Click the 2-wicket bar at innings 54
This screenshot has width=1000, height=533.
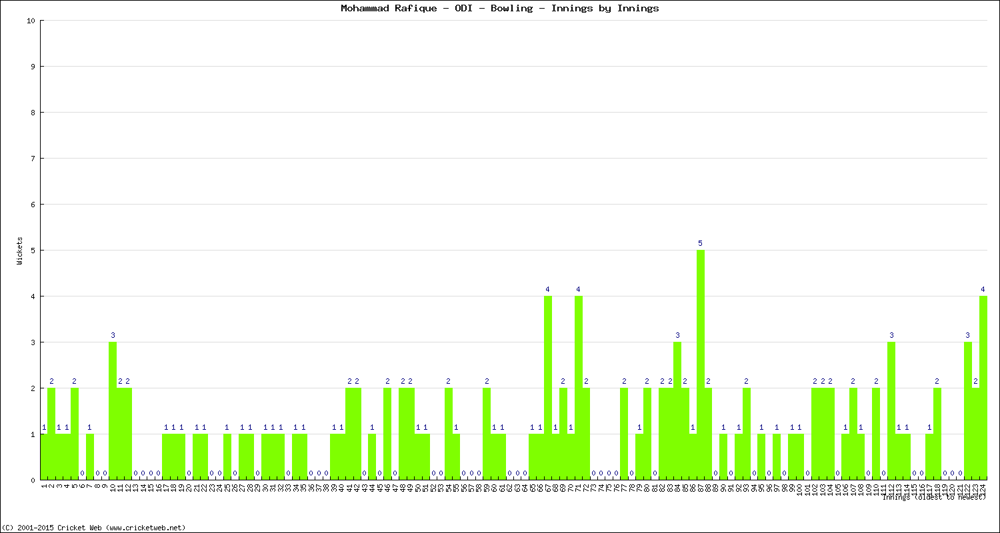(x=449, y=434)
